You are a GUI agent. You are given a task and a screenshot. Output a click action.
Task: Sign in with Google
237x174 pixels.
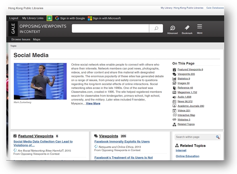(x=70, y=18)
